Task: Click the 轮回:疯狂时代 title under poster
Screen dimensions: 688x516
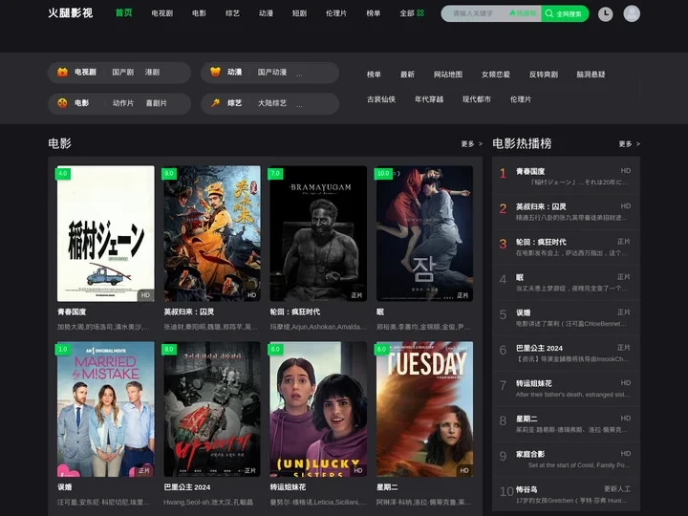Action: click(x=295, y=312)
